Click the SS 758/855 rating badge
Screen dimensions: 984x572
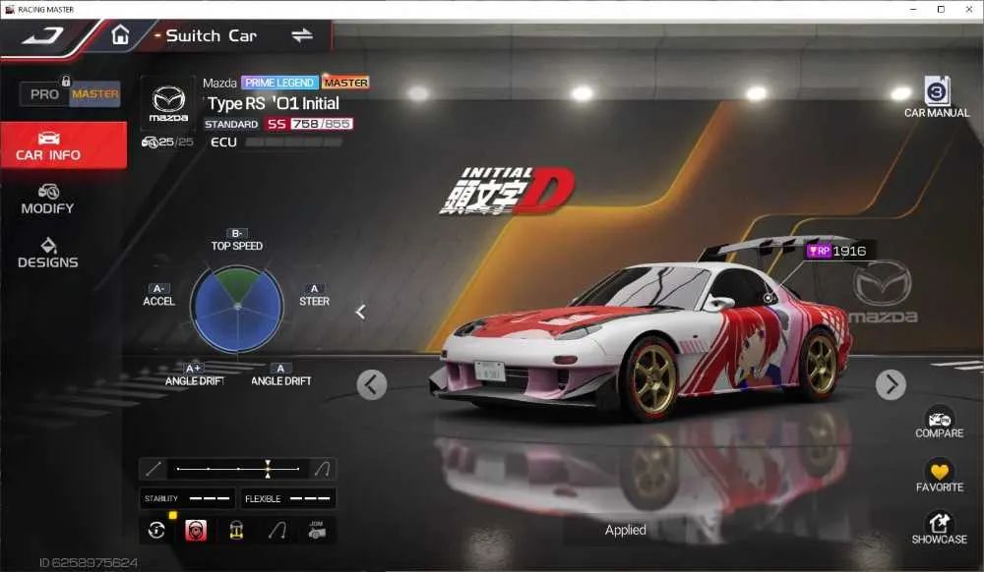[309, 124]
